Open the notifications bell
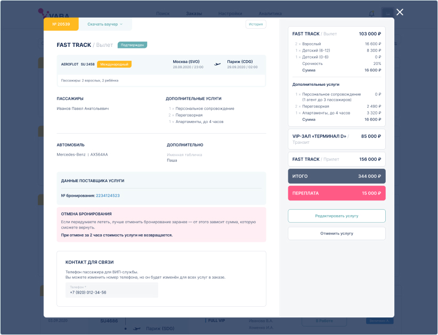This screenshot has height=335, width=438. pos(371,13)
